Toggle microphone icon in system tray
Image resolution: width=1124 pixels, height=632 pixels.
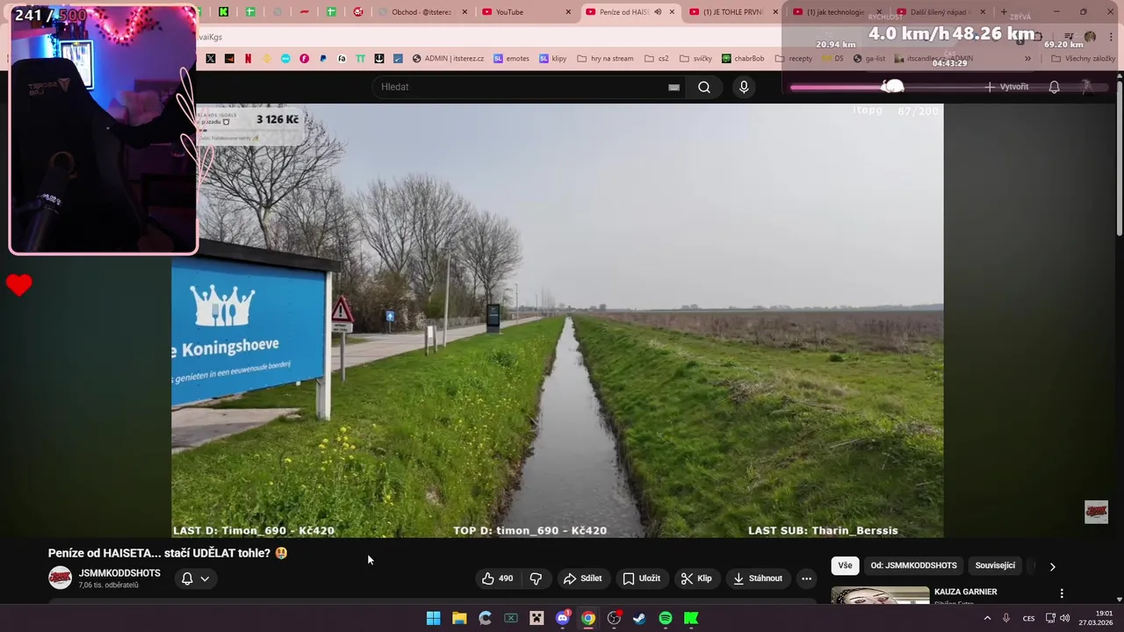tap(1006, 618)
